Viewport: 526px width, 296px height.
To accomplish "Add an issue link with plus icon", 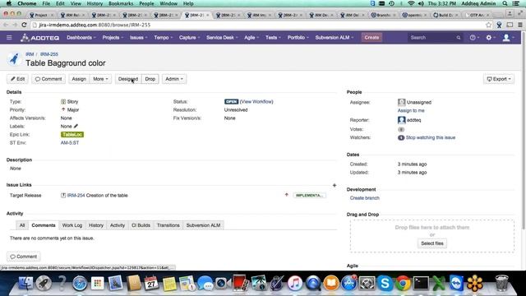I will [335, 185].
